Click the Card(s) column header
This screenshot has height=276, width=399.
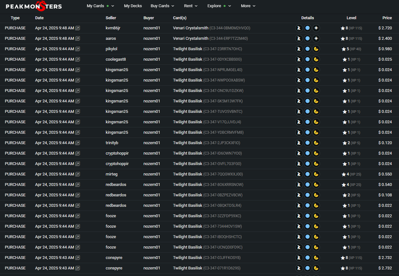180,18
